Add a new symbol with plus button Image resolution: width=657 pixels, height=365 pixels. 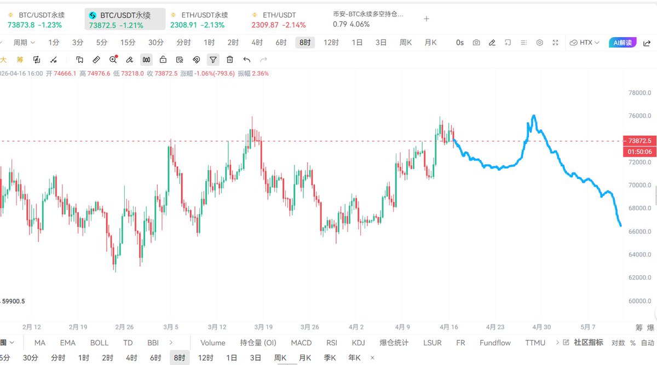(x=426, y=19)
